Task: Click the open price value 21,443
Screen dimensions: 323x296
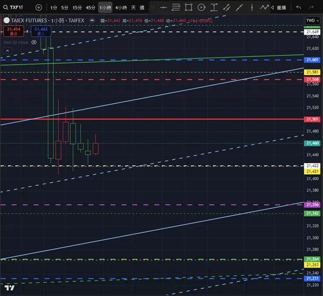Action: click(x=114, y=20)
